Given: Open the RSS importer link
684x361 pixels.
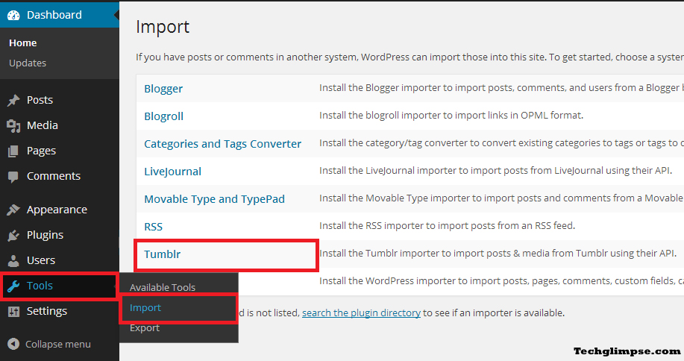Looking at the screenshot, I should pos(153,227).
